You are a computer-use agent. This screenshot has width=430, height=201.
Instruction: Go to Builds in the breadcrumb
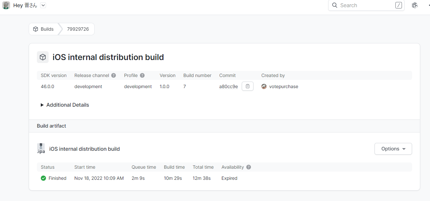coord(44,29)
